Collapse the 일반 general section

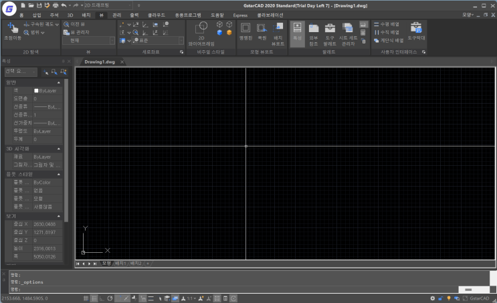click(59, 83)
